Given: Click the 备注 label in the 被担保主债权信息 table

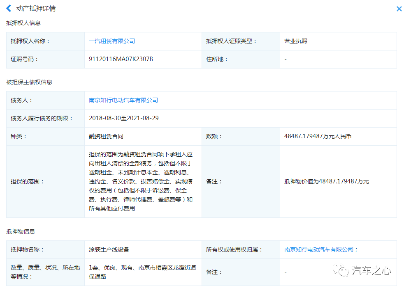Looking at the screenshot, I should click(214, 181).
